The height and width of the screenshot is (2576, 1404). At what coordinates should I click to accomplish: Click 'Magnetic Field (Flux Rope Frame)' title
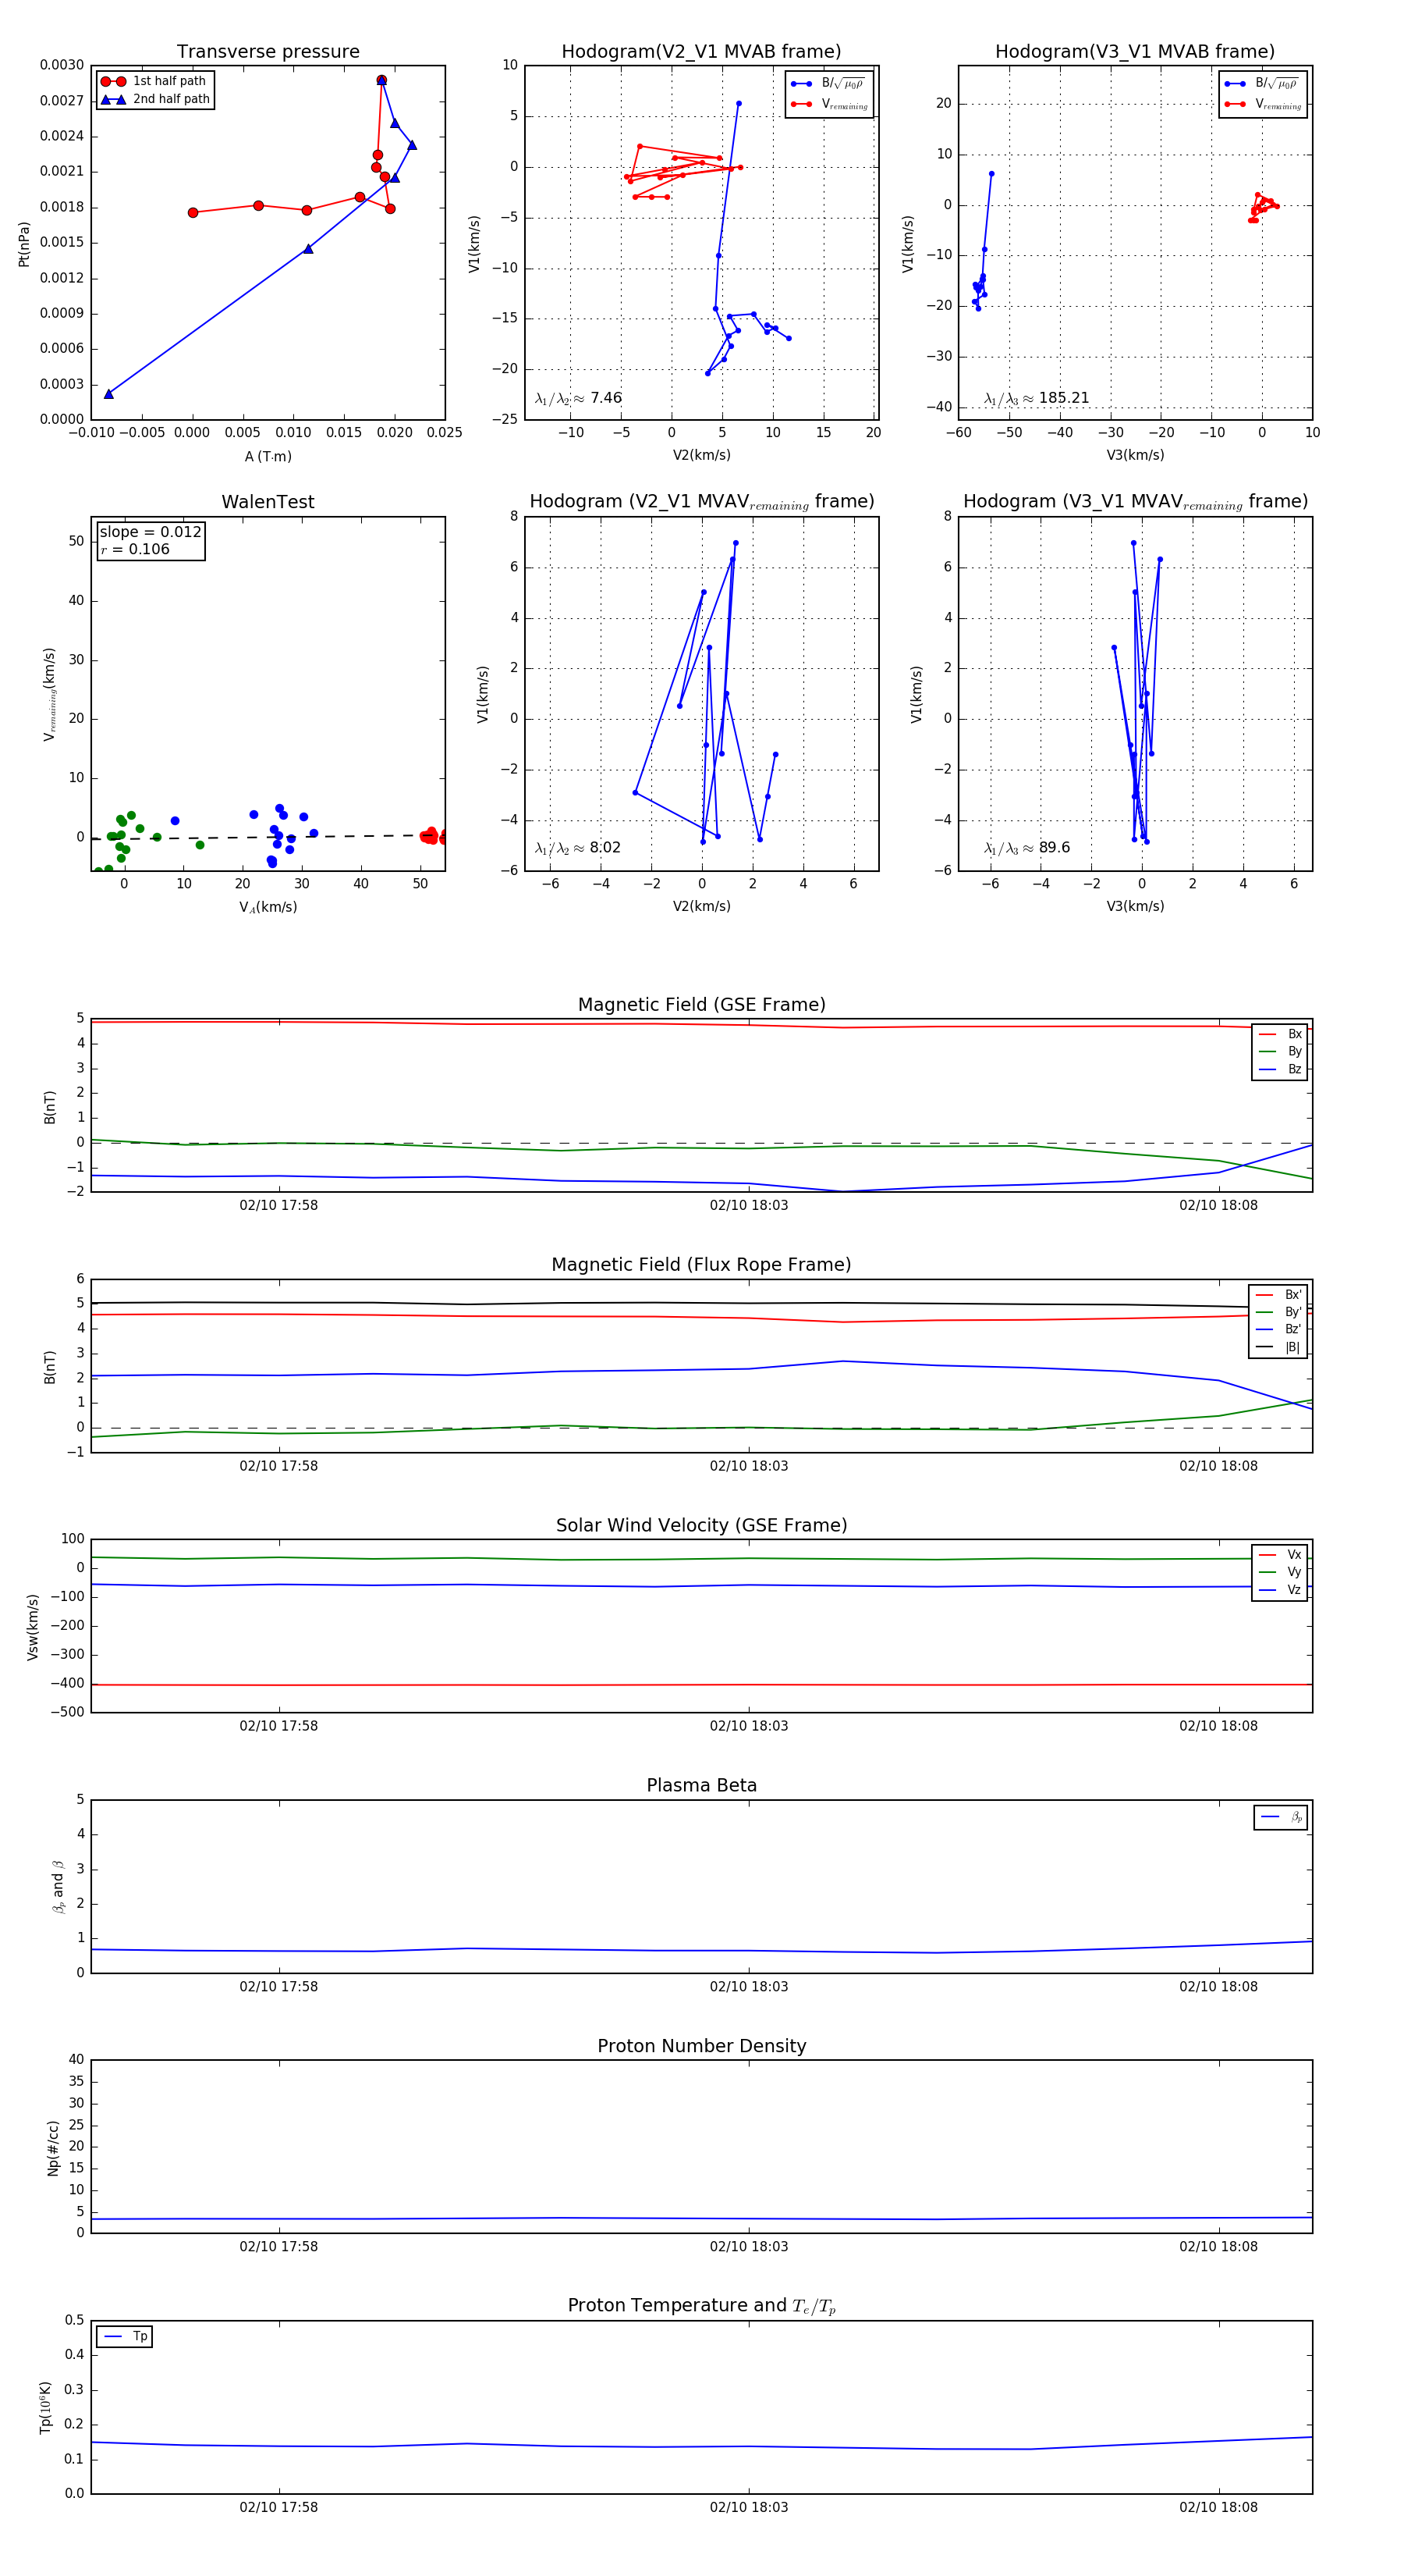tap(701, 1265)
